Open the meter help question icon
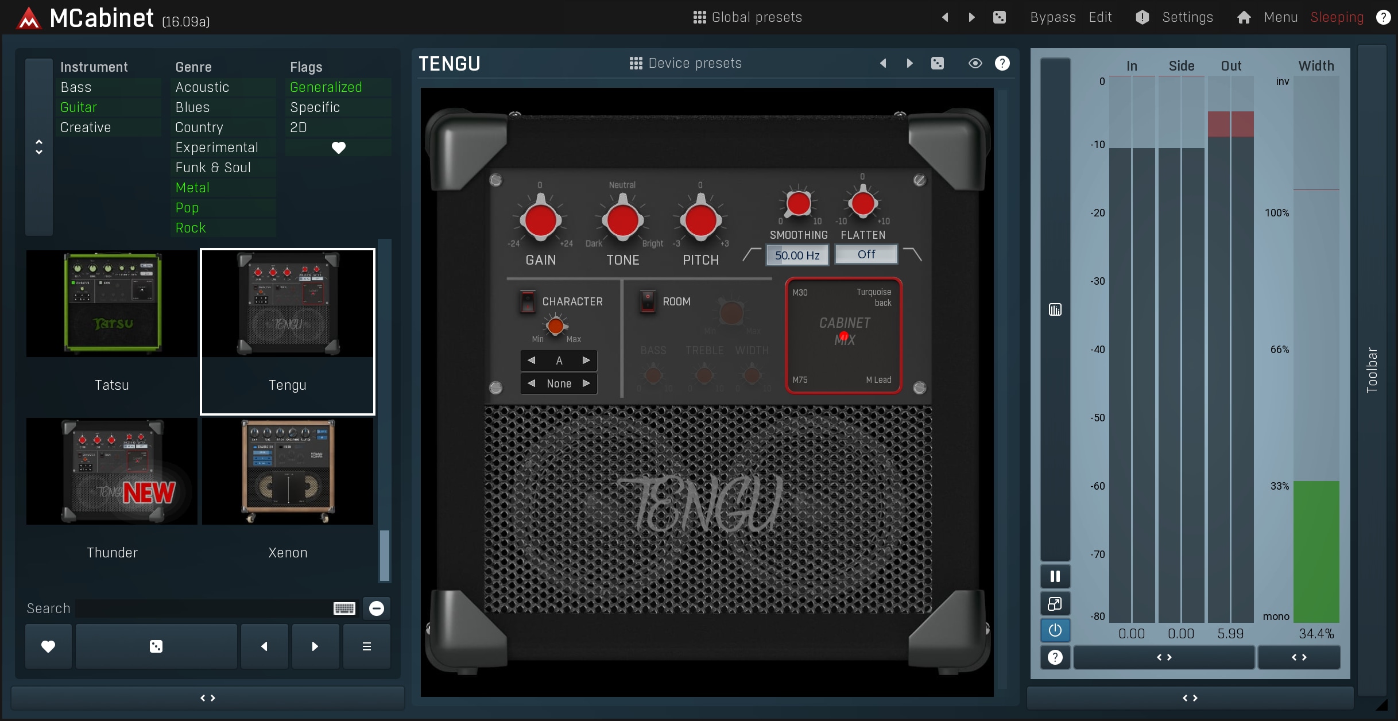This screenshot has height=721, width=1398. click(1055, 657)
